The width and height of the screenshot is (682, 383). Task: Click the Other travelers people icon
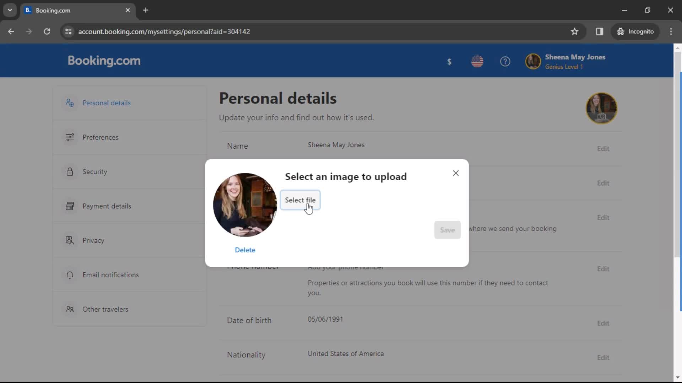(70, 309)
